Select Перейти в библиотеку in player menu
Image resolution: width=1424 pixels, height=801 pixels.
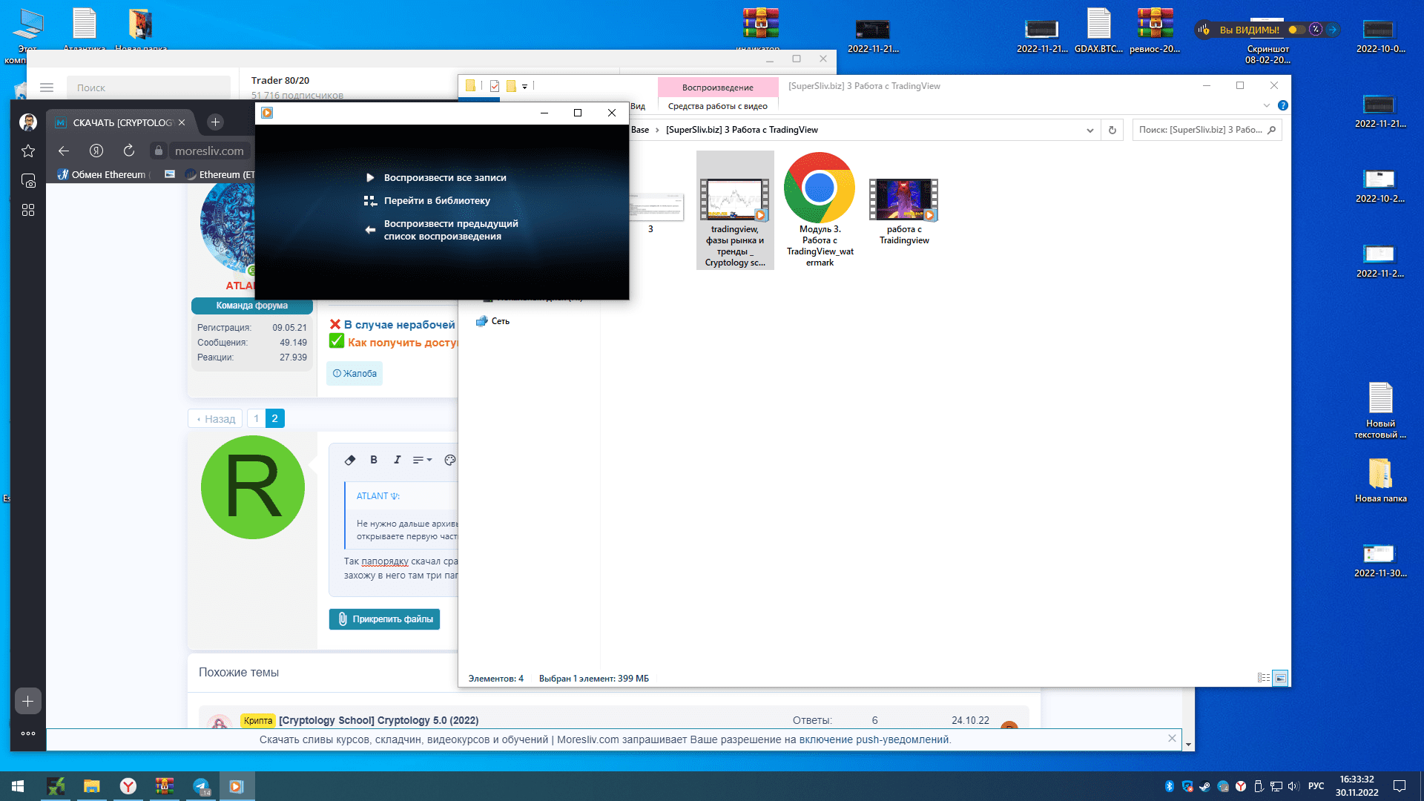coord(437,201)
